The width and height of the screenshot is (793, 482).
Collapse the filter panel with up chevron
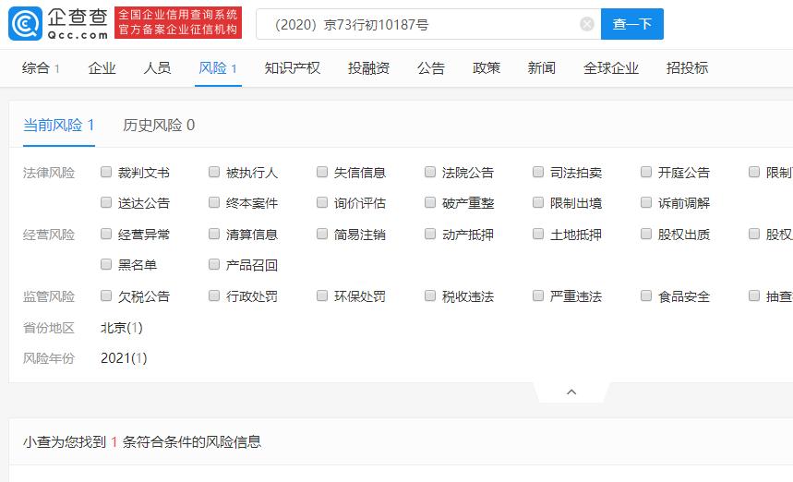pyautogui.click(x=571, y=392)
